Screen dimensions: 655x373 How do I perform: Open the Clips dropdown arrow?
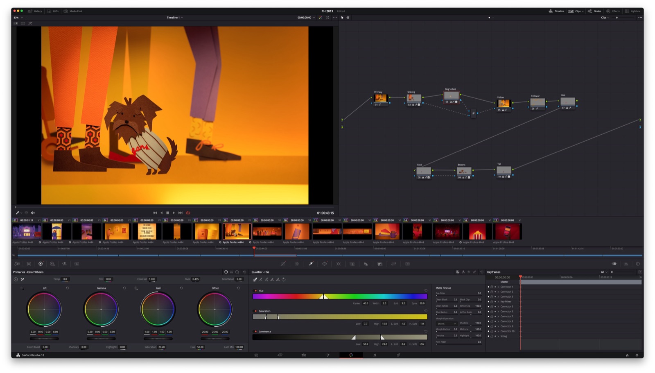(583, 11)
